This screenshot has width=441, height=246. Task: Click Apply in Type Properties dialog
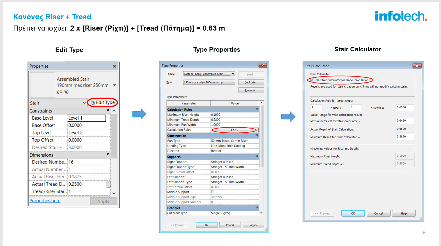point(253,225)
